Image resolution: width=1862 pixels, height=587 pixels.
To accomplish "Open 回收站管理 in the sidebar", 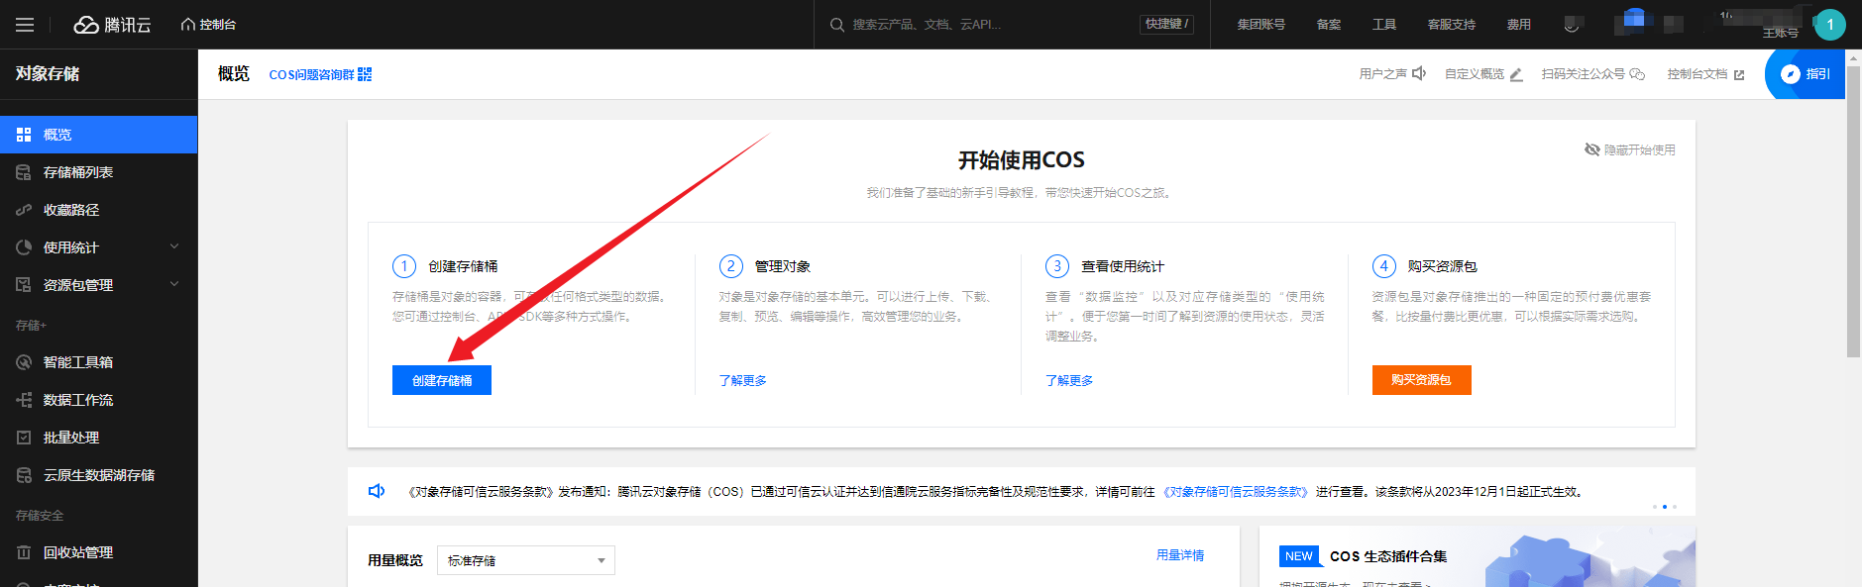I will tap(99, 552).
